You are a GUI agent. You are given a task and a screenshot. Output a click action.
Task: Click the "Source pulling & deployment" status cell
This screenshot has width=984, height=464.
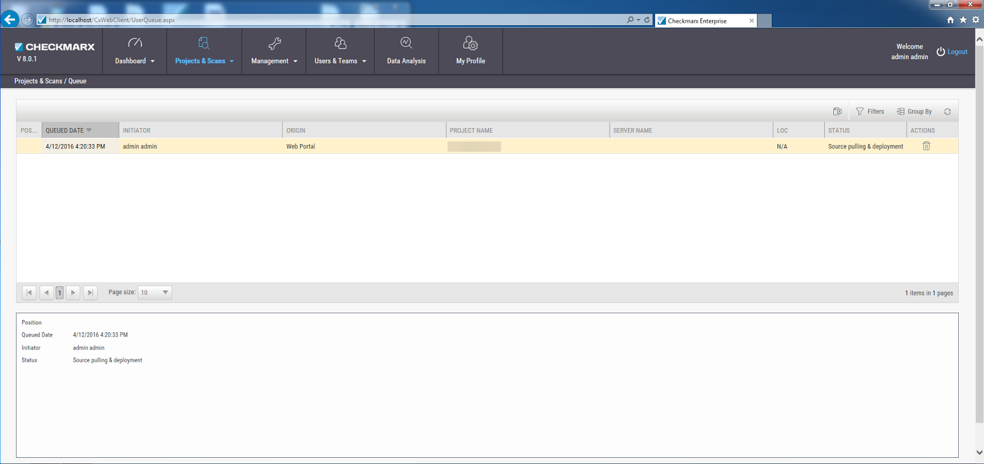[x=865, y=146]
